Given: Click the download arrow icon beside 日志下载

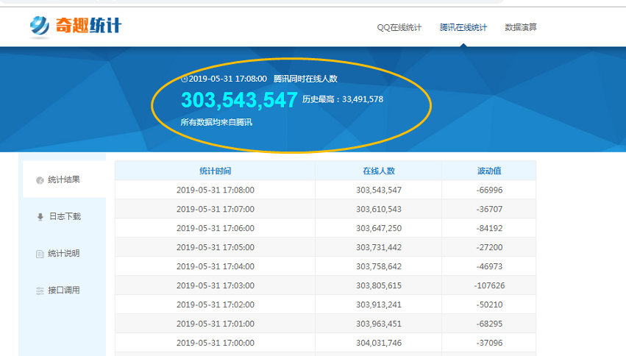Looking at the screenshot, I should pos(40,217).
